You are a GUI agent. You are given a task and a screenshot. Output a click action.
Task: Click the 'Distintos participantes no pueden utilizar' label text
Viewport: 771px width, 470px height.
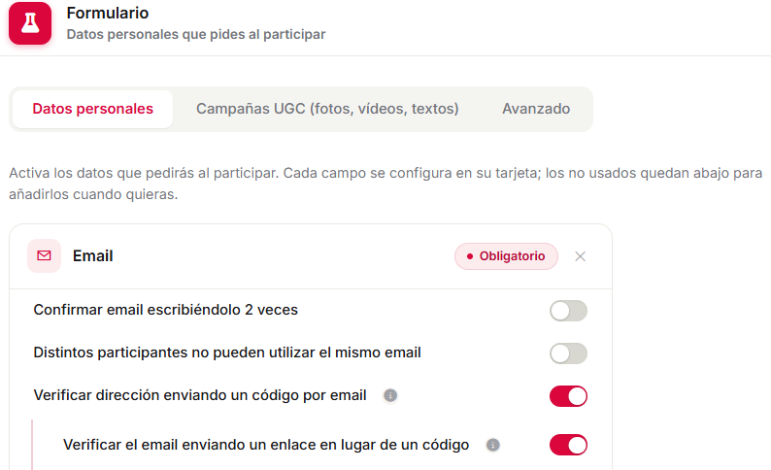coord(227,352)
